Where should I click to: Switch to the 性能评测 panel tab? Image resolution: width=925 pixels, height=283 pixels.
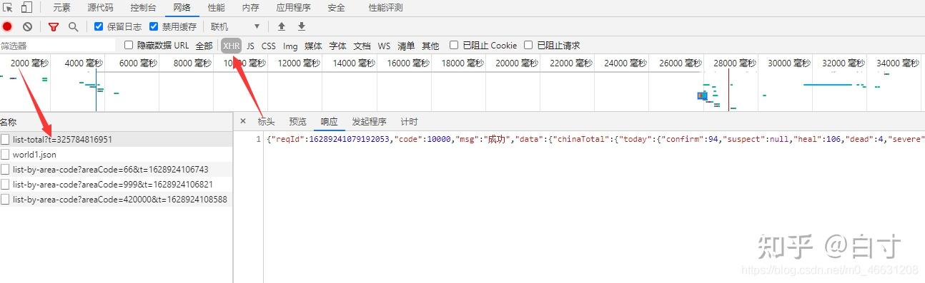385,8
